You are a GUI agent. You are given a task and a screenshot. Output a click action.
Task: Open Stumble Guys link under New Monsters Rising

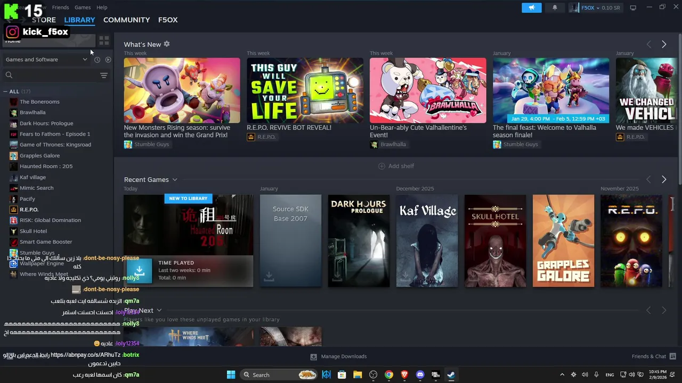coord(151,144)
